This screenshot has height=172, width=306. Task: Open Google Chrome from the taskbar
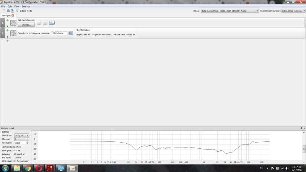(28, 168)
